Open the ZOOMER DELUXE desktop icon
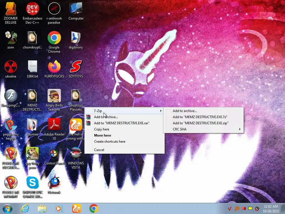Viewport: 285px width, 214px height. [11, 13]
